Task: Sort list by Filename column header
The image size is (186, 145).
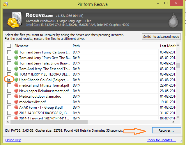Action: tap(42, 46)
